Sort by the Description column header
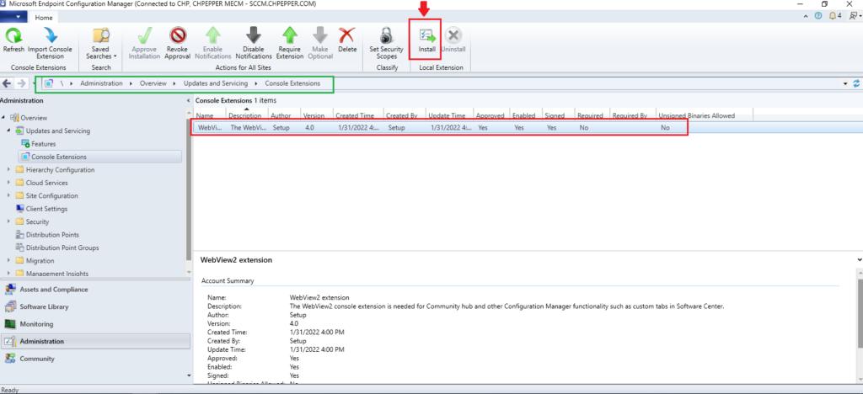Image resolution: width=863 pixels, height=394 pixels. click(x=247, y=115)
